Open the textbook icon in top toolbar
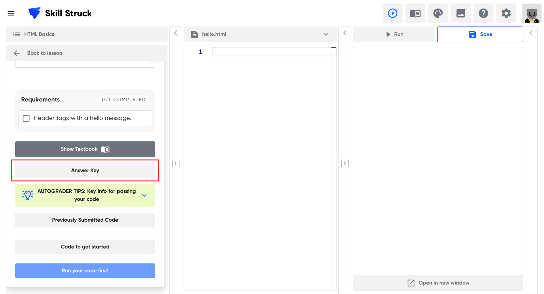Image resolution: width=544 pixels, height=294 pixels. [415, 13]
